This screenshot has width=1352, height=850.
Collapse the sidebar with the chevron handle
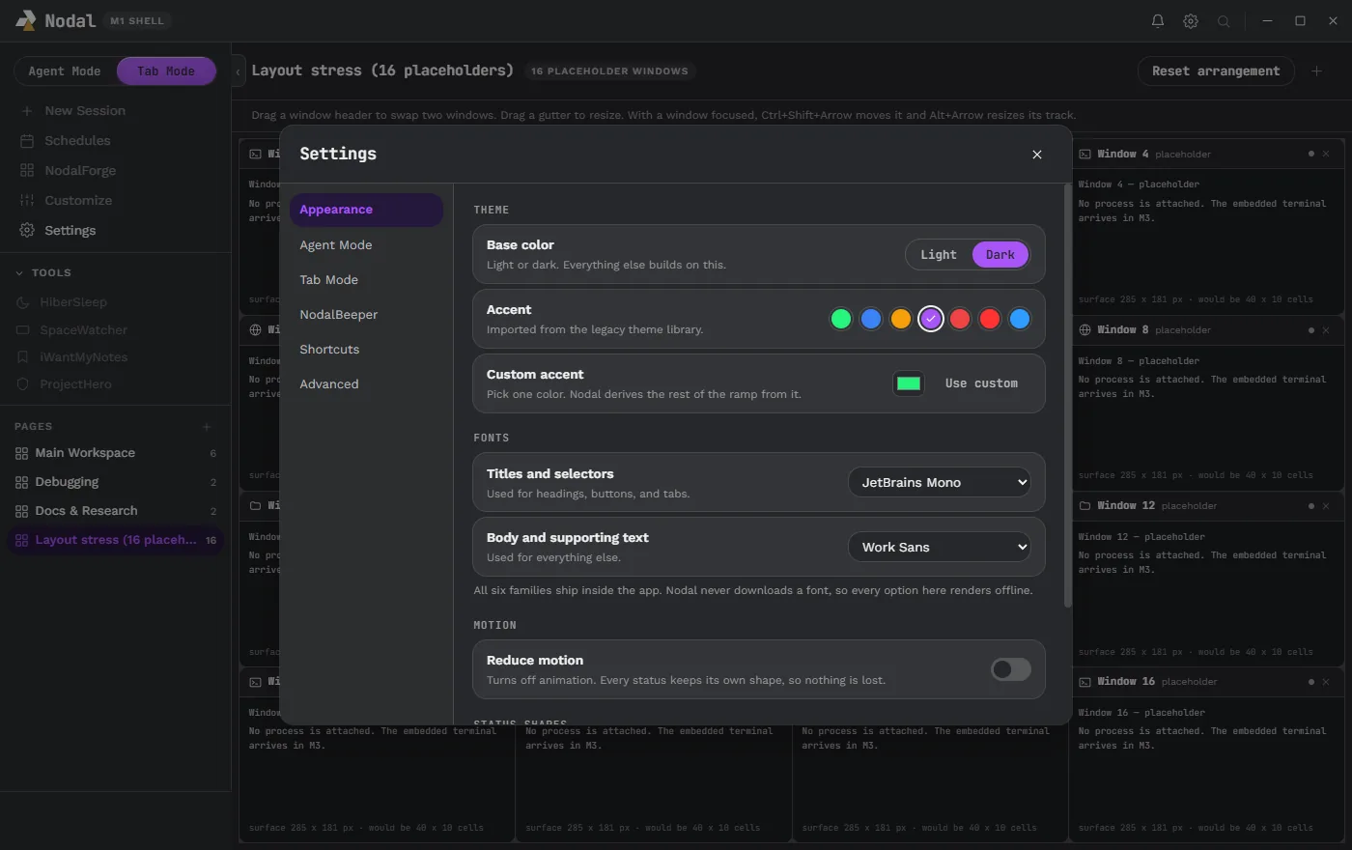pos(238,71)
